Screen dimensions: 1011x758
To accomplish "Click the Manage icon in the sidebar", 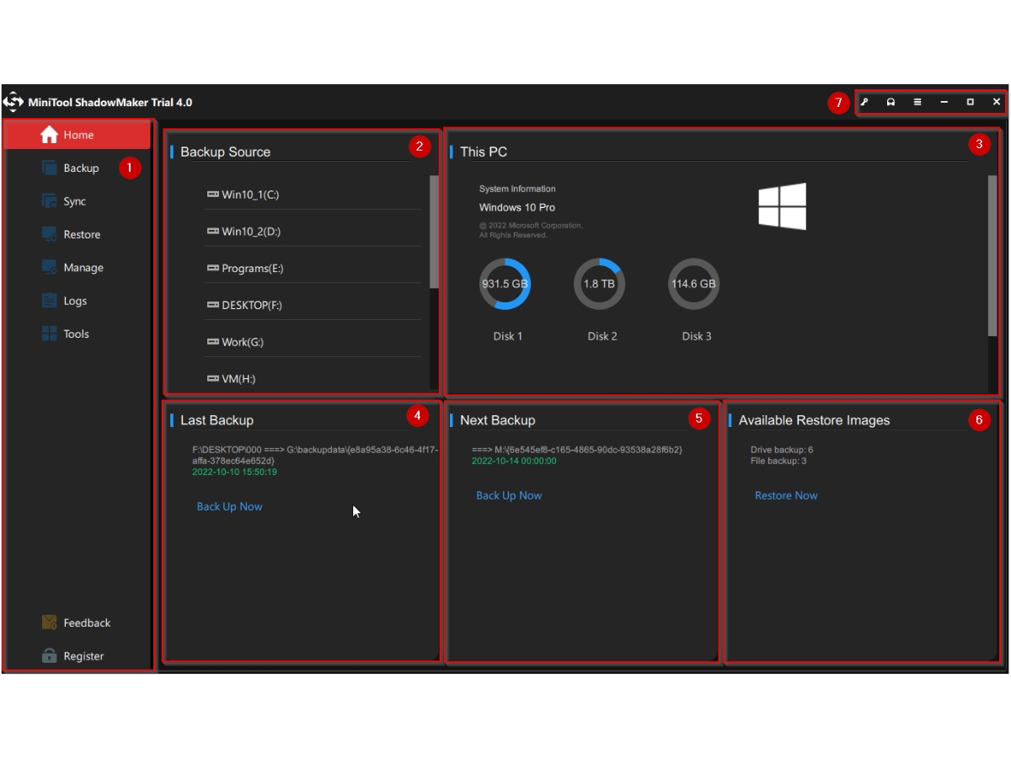I will [50, 268].
